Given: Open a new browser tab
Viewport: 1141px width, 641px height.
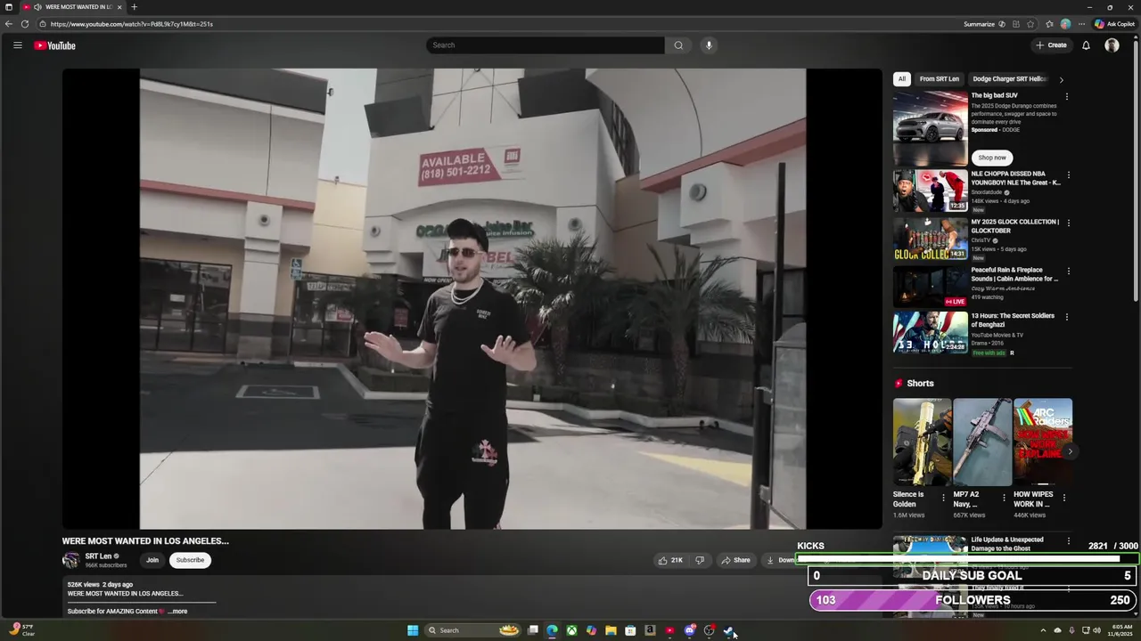Looking at the screenshot, I should (x=135, y=7).
